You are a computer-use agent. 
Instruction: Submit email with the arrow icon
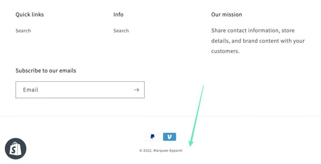tap(136, 90)
